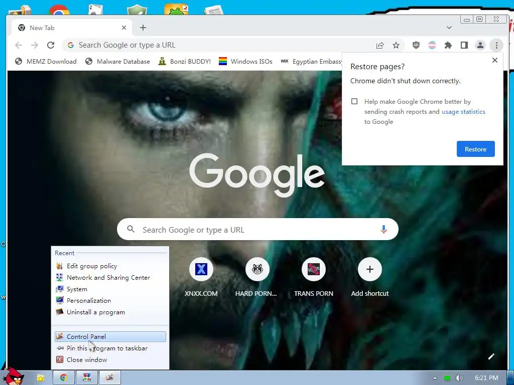This screenshot has height=385, width=514.
Task: Click the Restore button
Action: point(476,149)
